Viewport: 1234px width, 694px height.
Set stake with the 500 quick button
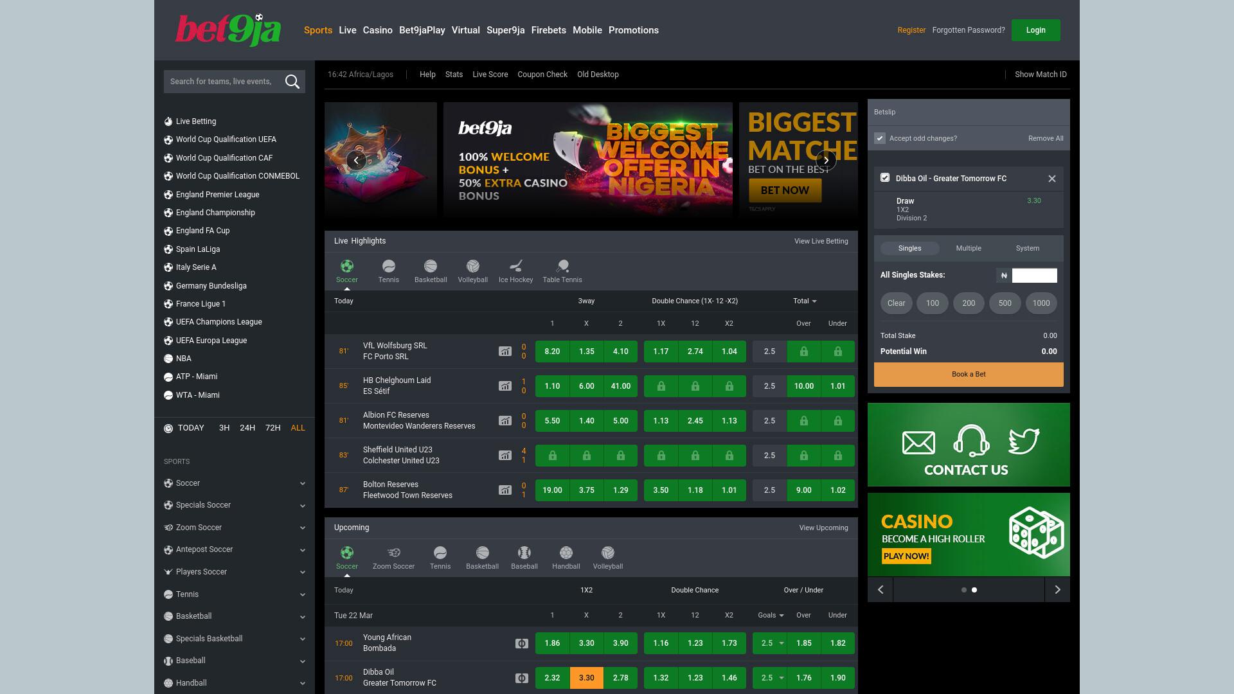[1005, 303]
